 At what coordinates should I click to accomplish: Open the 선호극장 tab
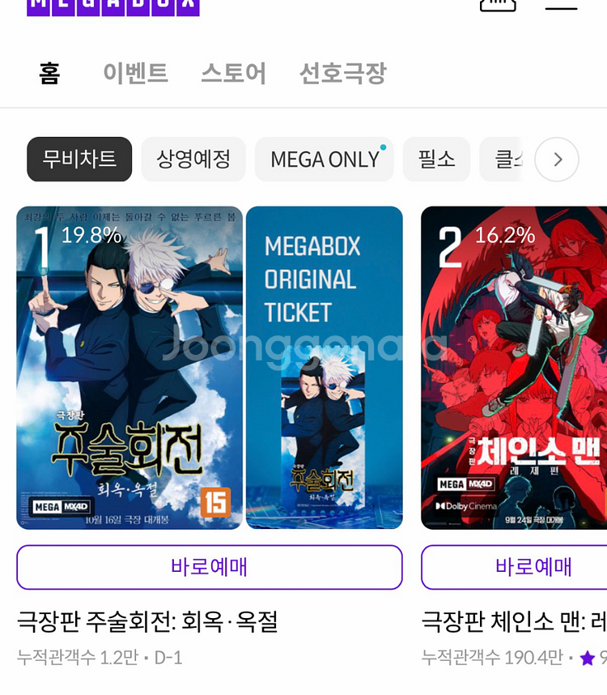tap(343, 73)
